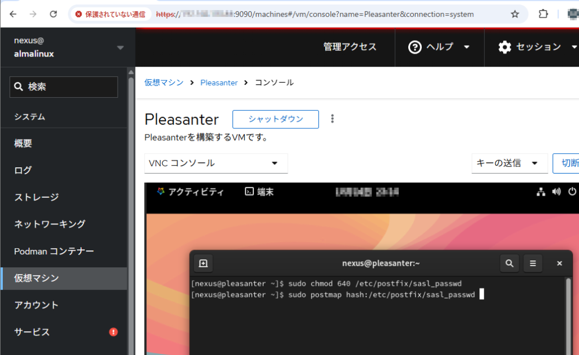This screenshot has height=355, width=579.
Task: Open the VNC コンソール console type dropdown
Action: pyautogui.click(x=216, y=163)
